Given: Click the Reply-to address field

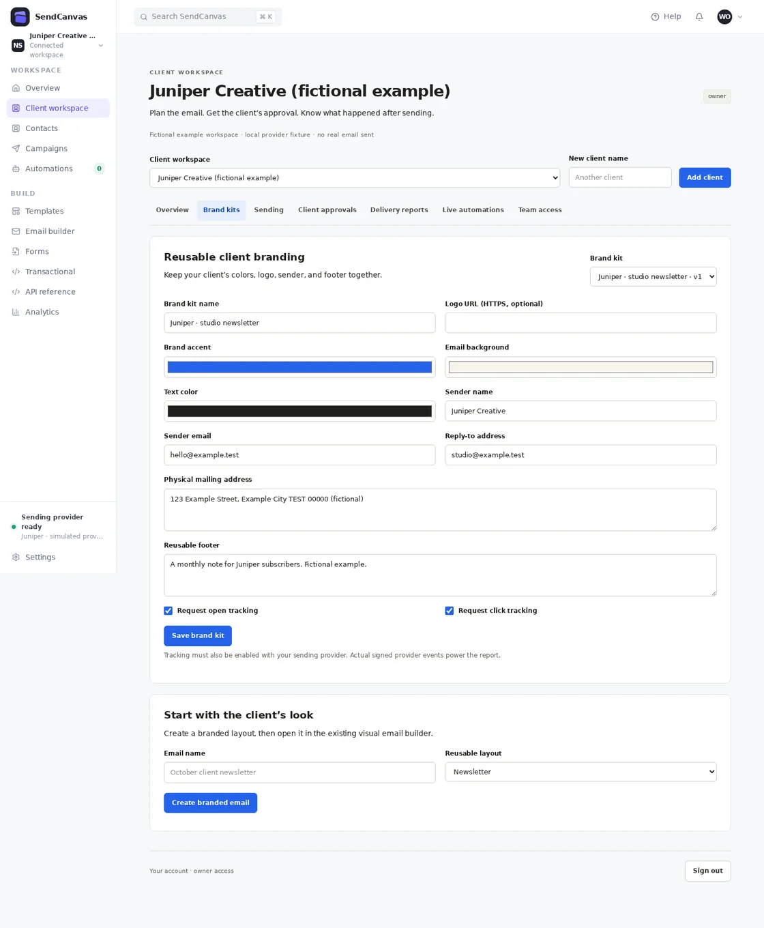Looking at the screenshot, I should tap(581, 455).
